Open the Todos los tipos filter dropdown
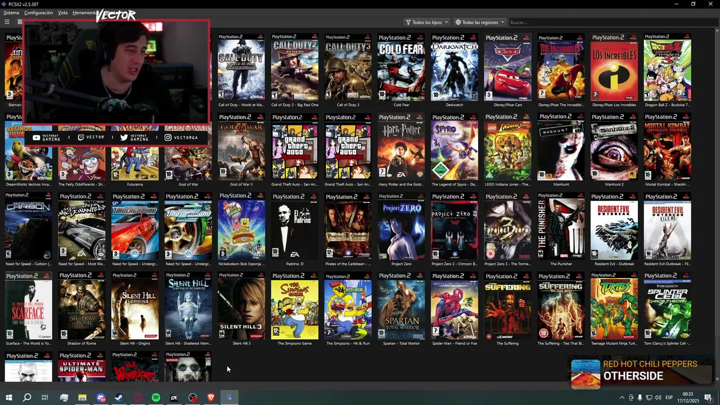The image size is (720, 405). click(427, 22)
